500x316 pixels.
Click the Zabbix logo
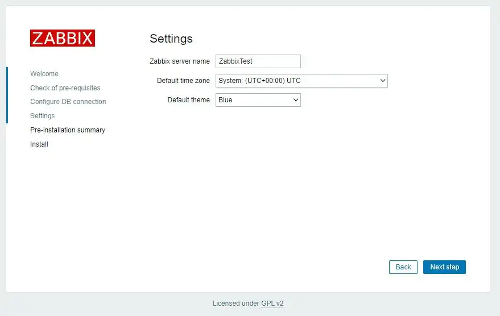coord(63,38)
